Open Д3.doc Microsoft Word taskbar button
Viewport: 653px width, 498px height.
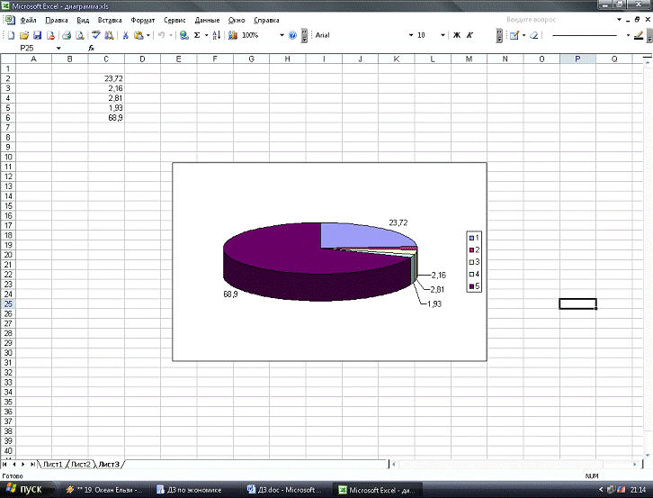click(x=283, y=490)
